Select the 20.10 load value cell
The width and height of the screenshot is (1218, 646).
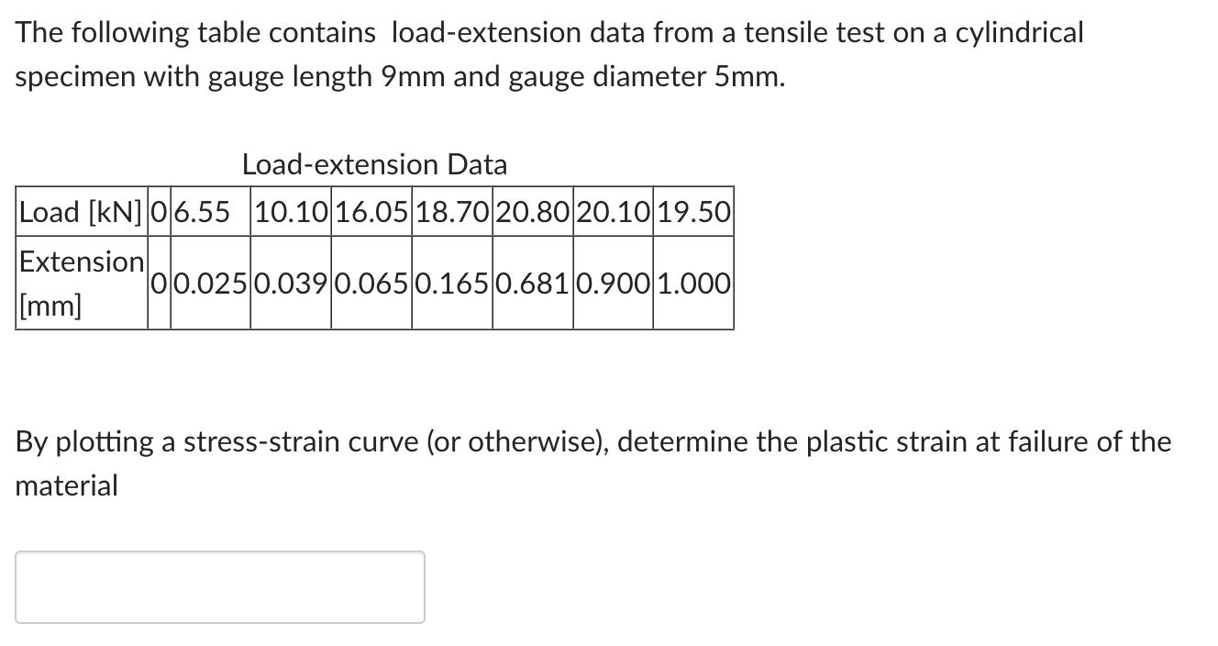pyautogui.click(x=612, y=212)
